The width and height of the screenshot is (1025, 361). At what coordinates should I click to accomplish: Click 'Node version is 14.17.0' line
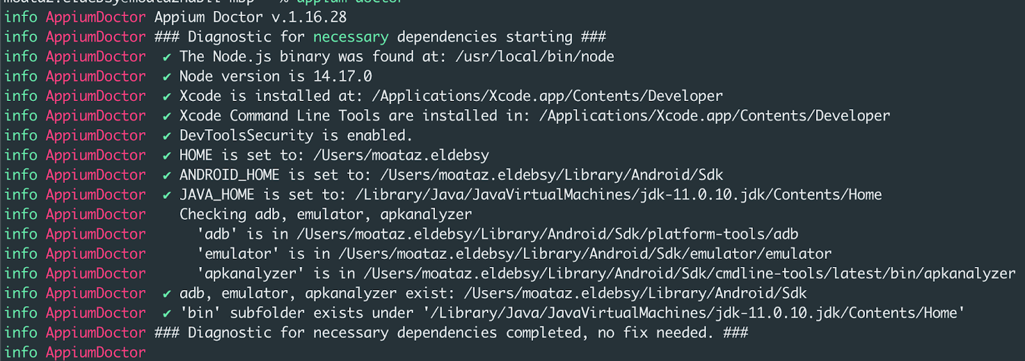pos(275,77)
